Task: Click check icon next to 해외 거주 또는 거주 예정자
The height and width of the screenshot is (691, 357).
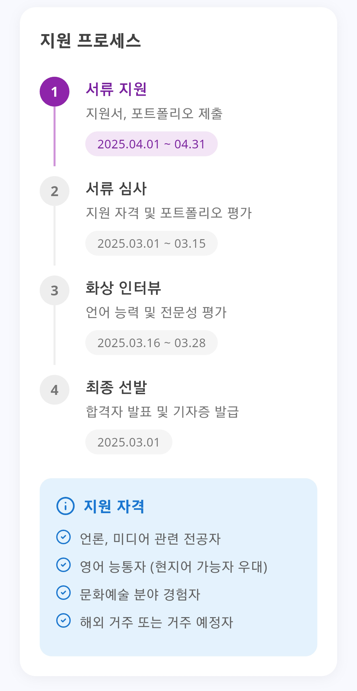Action: pos(63,621)
